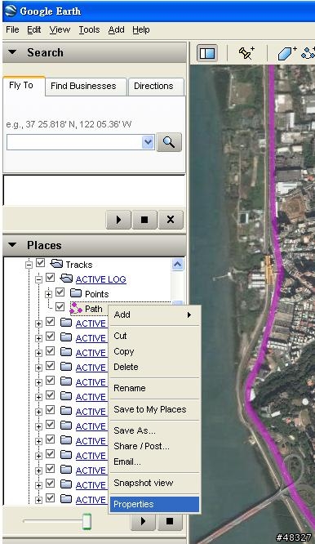Click the Tracks folder icon

point(56,264)
